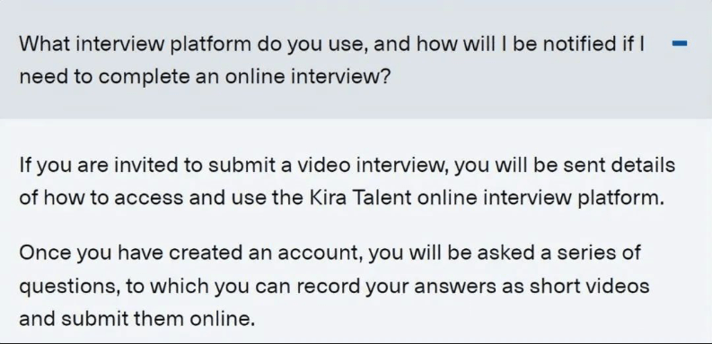712x344 pixels.
Task: Click the grey question header bar background
Action: [x=356, y=59]
